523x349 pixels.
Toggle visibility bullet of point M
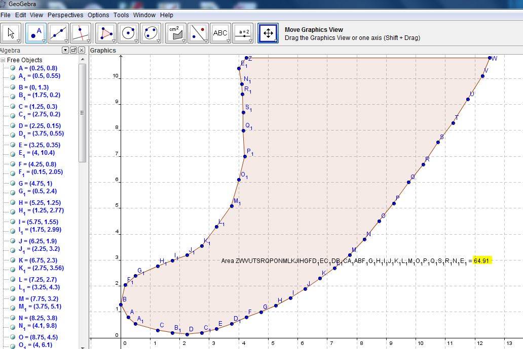(x=13, y=299)
